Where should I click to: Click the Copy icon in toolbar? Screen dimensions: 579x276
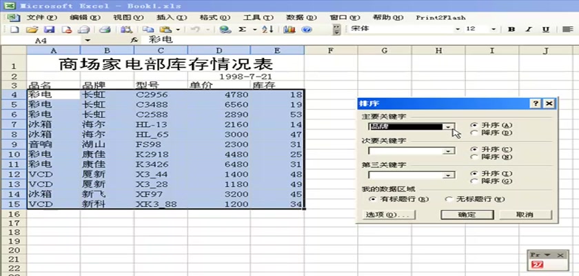point(148,30)
